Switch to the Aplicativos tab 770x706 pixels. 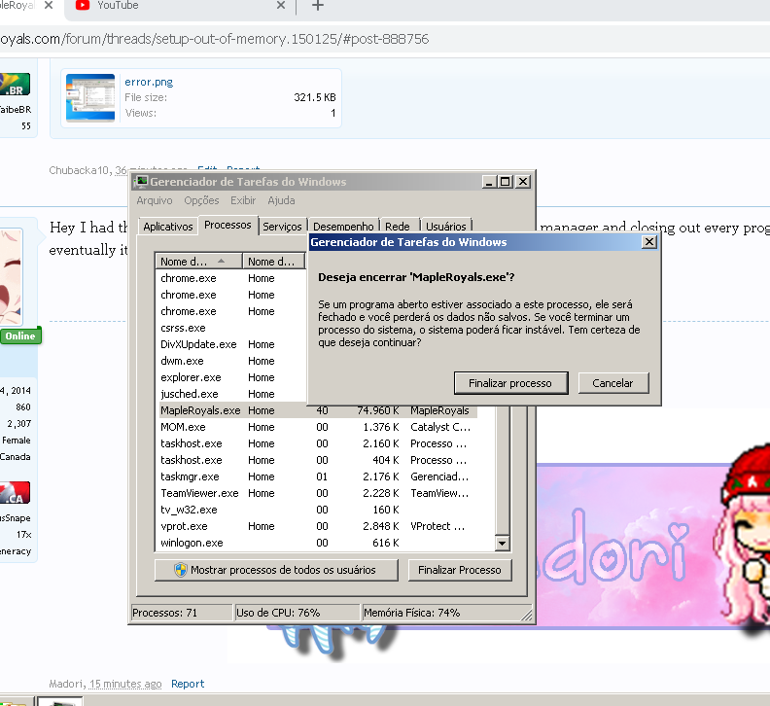pos(168,227)
